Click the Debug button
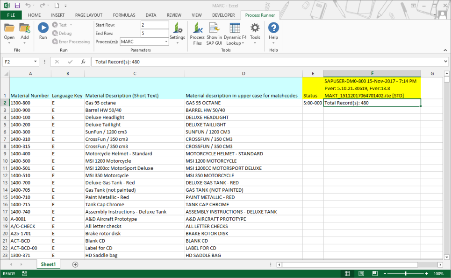Screen dimensions: 451x278 62,33
